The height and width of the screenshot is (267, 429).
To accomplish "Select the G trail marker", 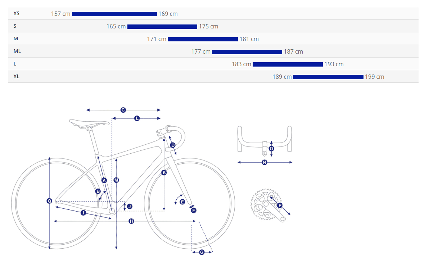I will 202,252.
